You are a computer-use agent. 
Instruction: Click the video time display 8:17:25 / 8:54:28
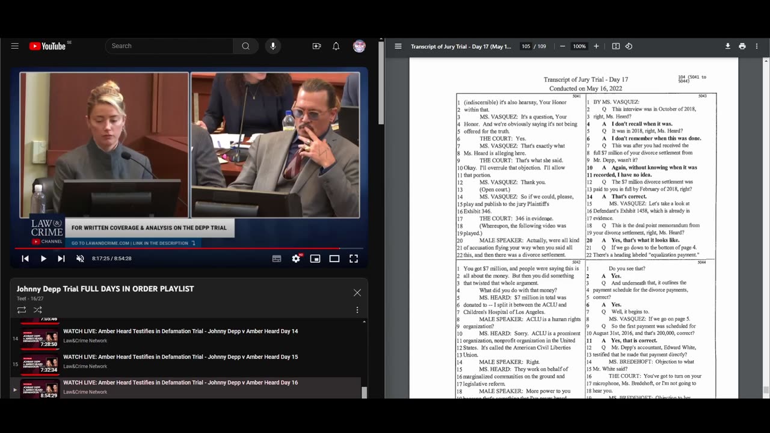tap(112, 259)
